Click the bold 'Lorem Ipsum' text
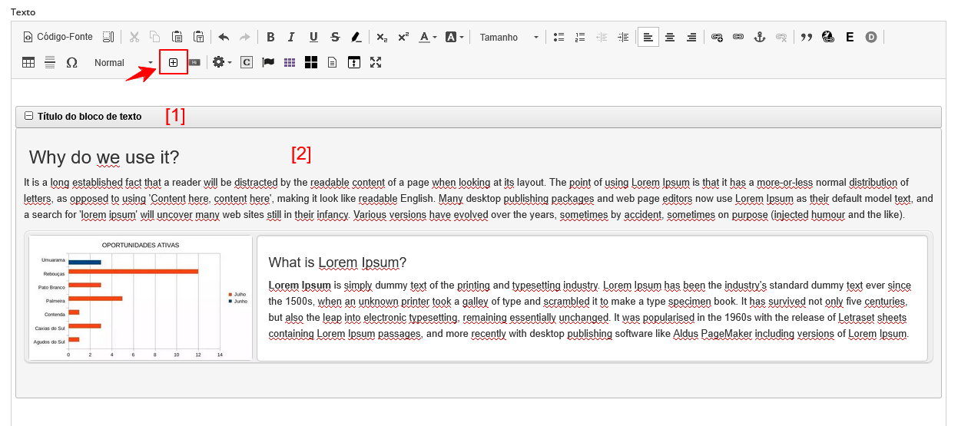The image size is (958, 426). coord(300,286)
